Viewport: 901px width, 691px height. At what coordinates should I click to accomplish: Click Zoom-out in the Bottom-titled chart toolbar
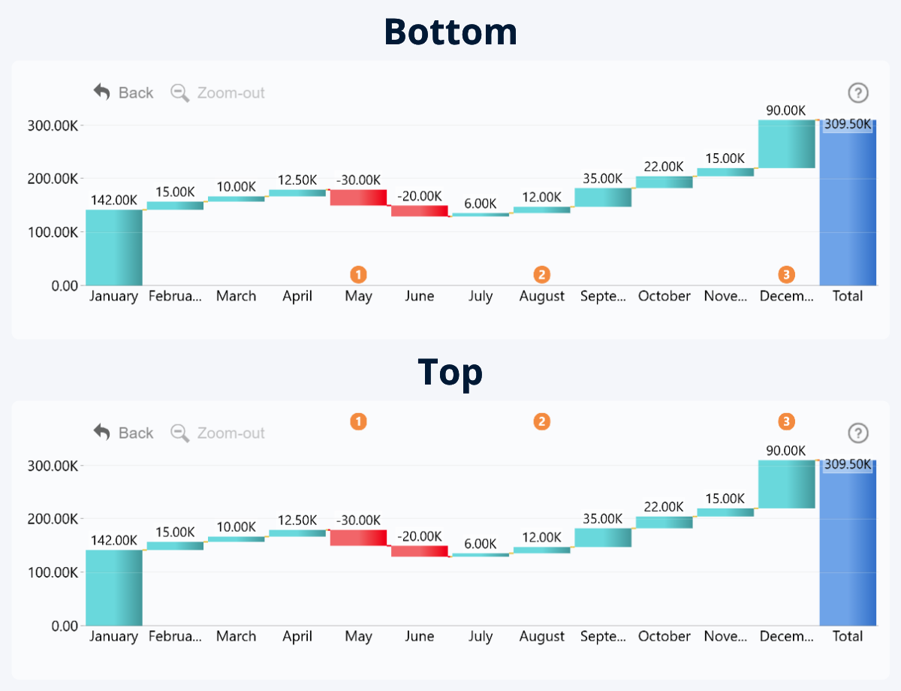(x=218, y=93)
